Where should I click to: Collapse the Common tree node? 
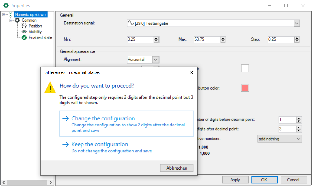[x=10, y=20]
